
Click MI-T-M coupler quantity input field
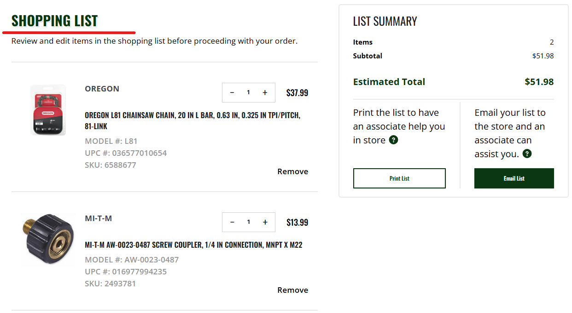(248, 222)
